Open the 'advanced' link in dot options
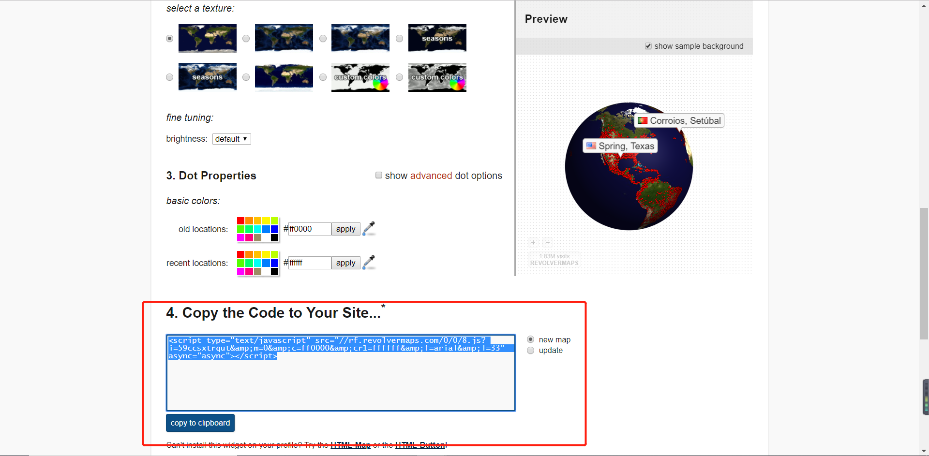 click(x=431, y=176)
